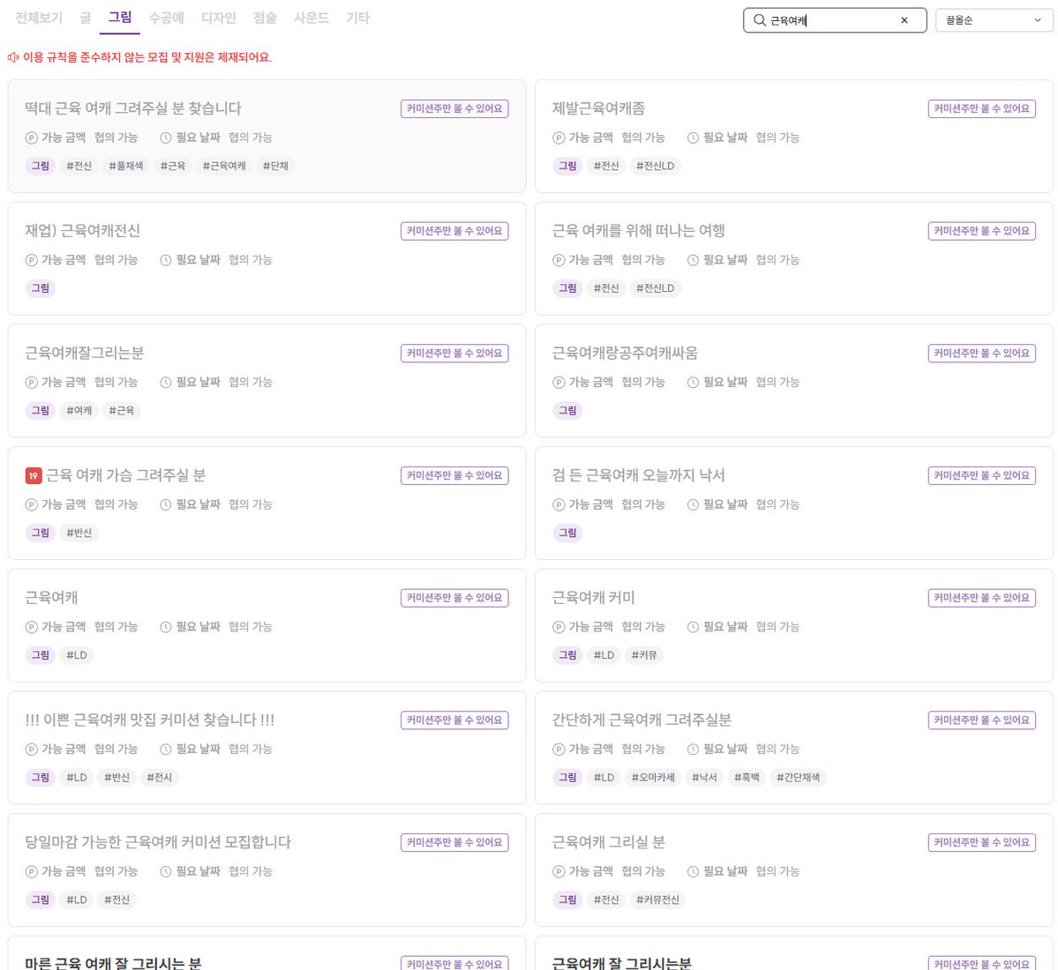Image resolution: width=1058 pixels, height=970 pixels.
Task: Switch to the 전체보기 tab
Action: click(x=39, y=19)
